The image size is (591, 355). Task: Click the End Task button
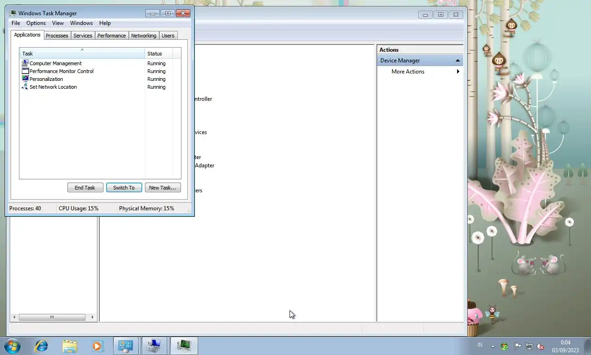[85, 188]
